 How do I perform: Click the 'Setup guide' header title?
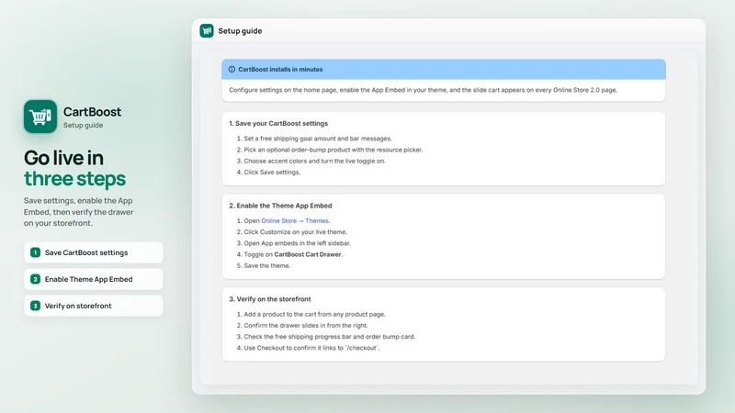click(240, 31)
